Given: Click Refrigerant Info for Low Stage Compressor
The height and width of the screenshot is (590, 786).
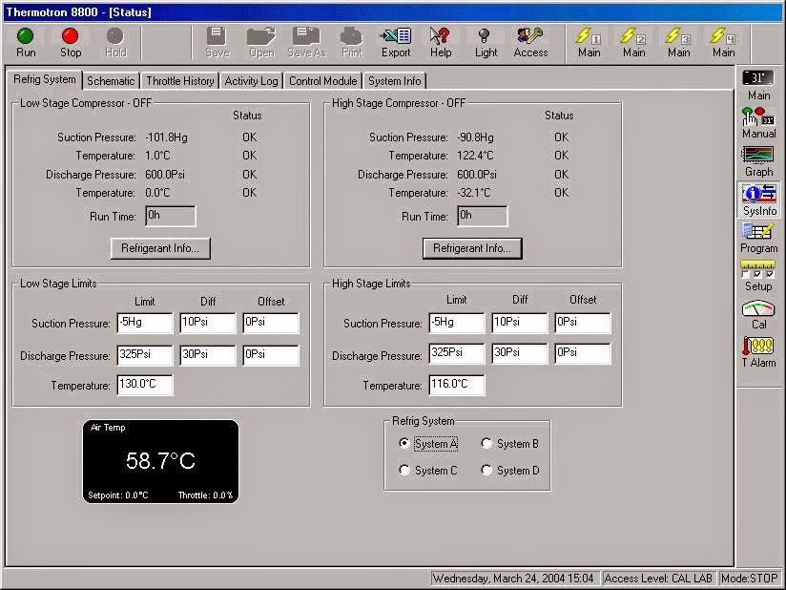Looking at the screenshot, I should (160, 247).
